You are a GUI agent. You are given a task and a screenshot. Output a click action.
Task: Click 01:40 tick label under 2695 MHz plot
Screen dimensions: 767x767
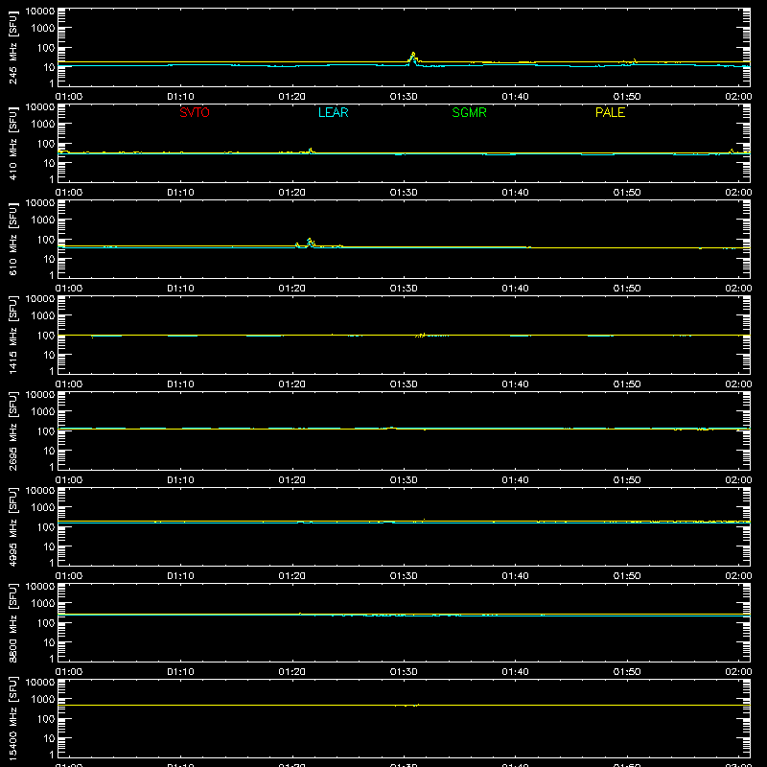[515, 480]
